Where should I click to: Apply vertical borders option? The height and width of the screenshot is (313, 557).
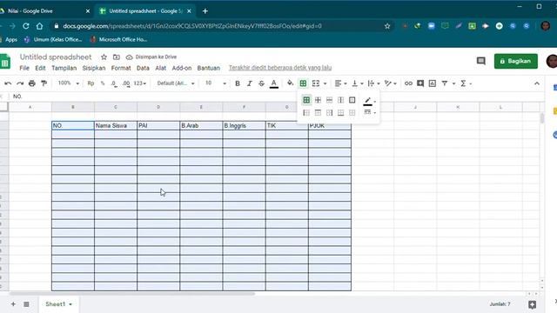point(340,100)
